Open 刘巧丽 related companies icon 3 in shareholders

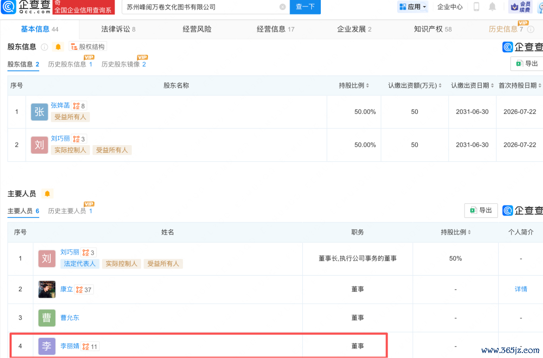tap(79, 139)
